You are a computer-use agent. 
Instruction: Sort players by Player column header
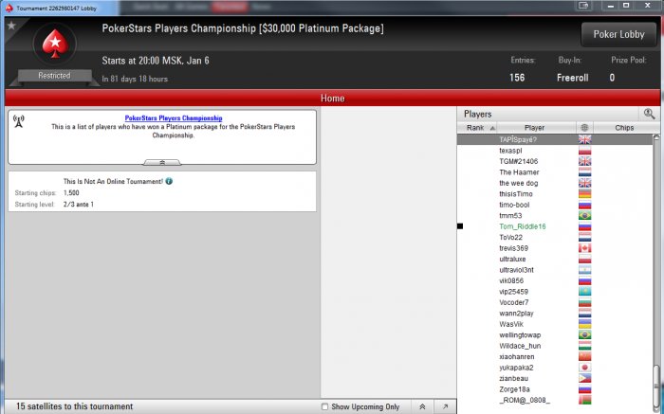coord(536,128)
